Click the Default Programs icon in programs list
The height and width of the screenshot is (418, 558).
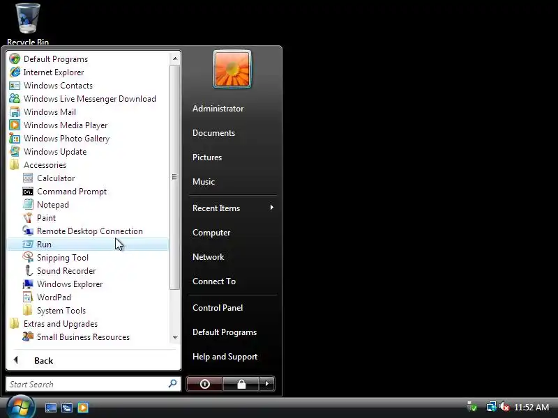point(15,59)
